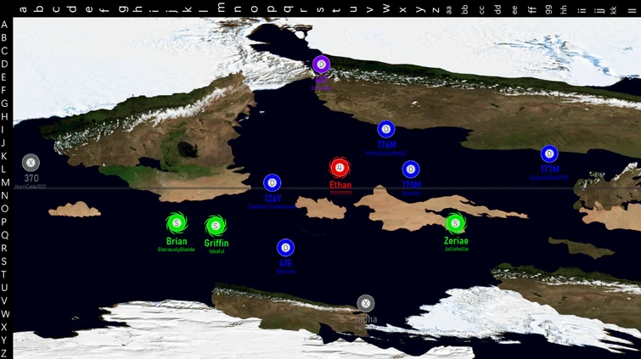Select the blue 176M depression marker
The height and width of the screenshot is (359, 641).
tap(386, 130)
